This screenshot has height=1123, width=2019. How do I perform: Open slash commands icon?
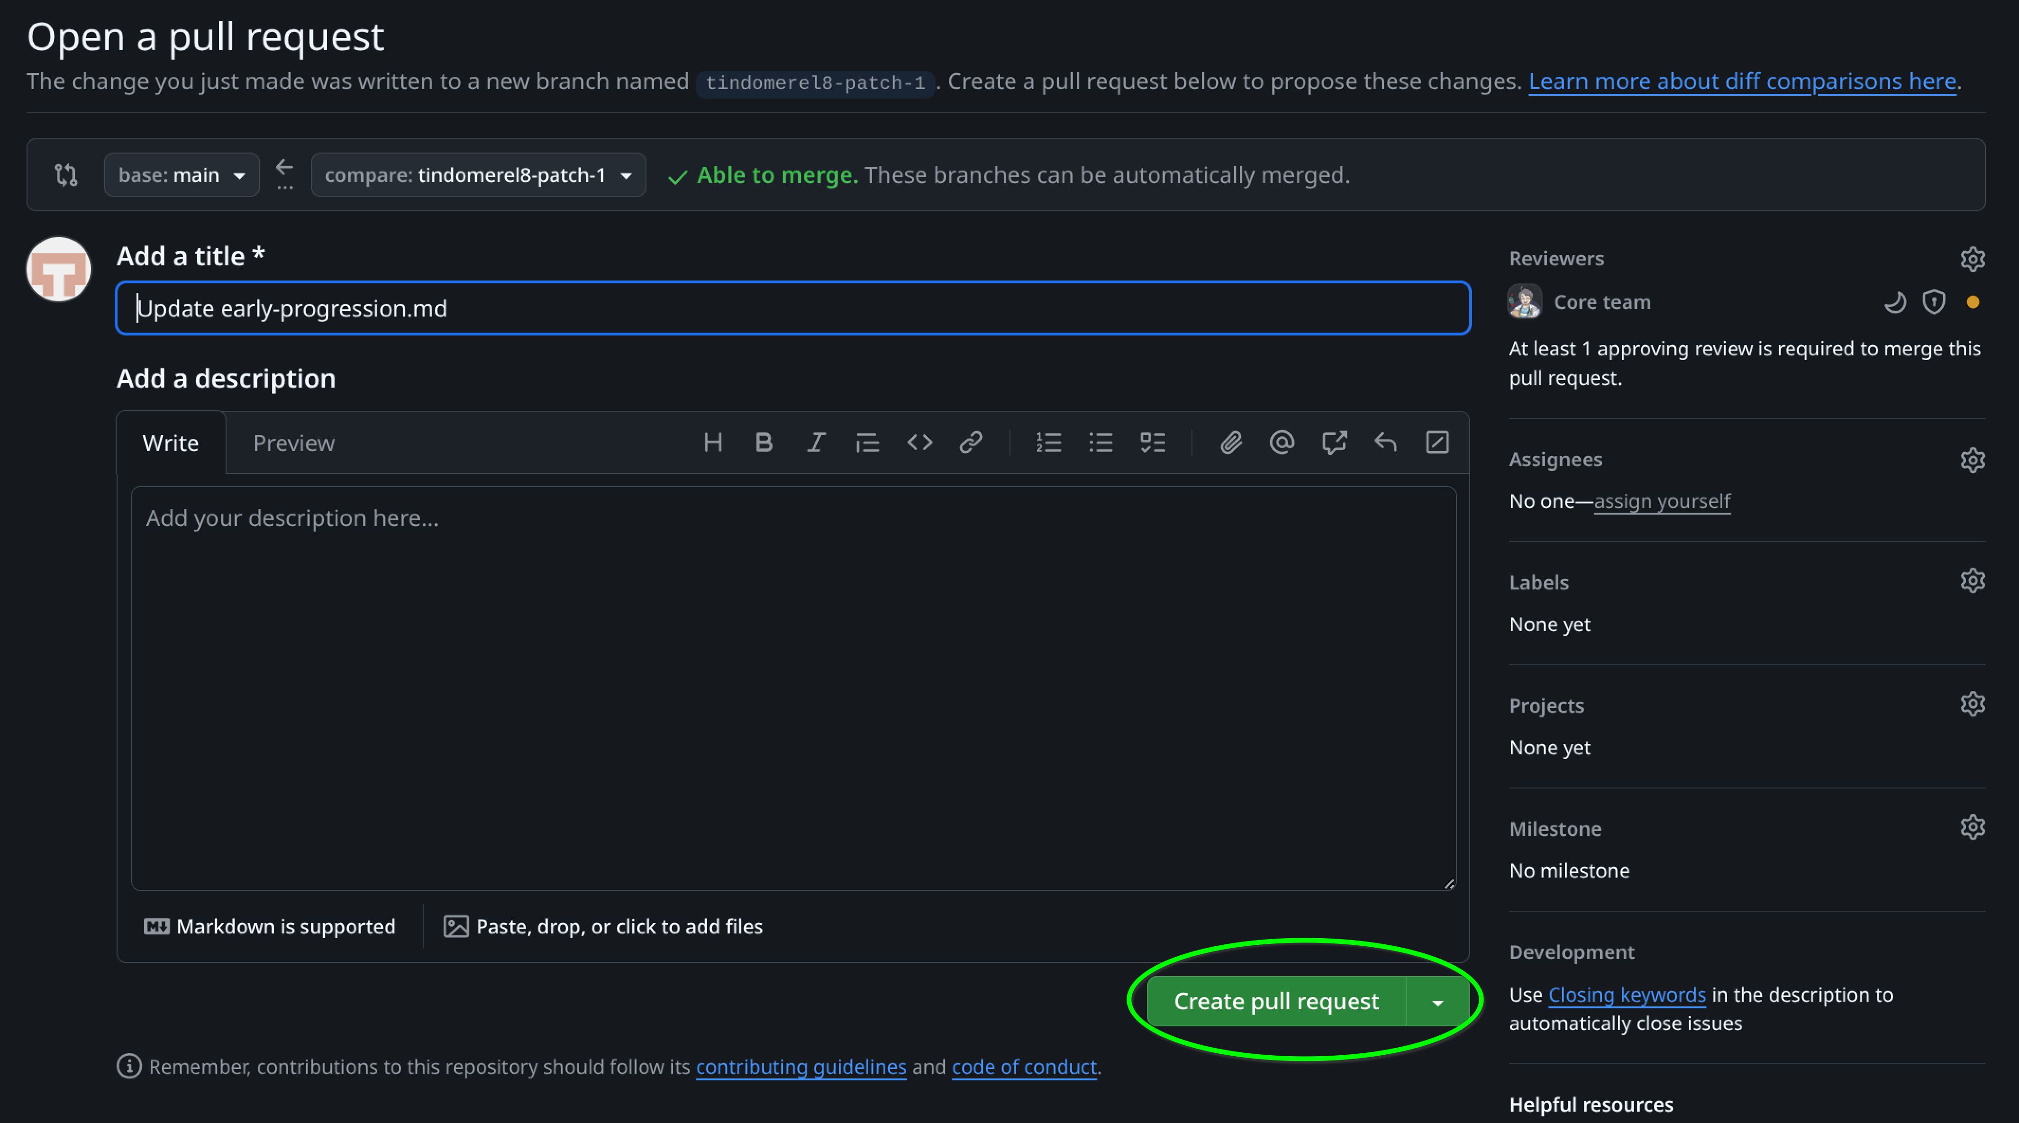click(1437, 443)
